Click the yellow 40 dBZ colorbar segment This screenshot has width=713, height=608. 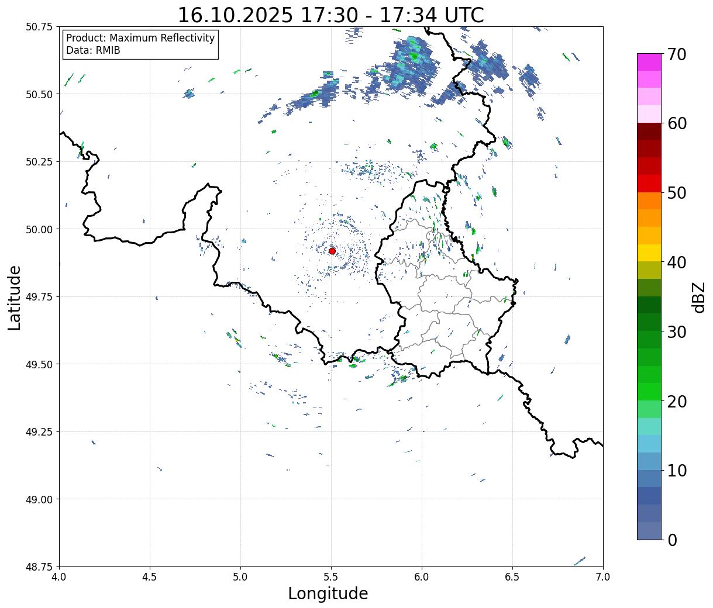pos(649,253)
